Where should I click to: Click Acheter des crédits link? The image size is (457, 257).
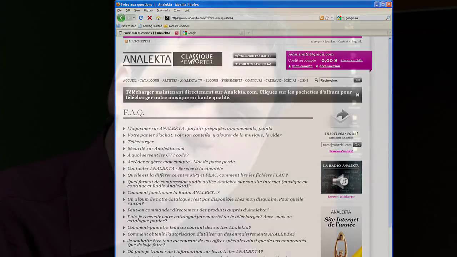(351, 60)
